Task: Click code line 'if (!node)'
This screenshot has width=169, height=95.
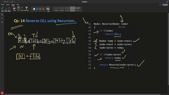Action: (x=106, y=31)
